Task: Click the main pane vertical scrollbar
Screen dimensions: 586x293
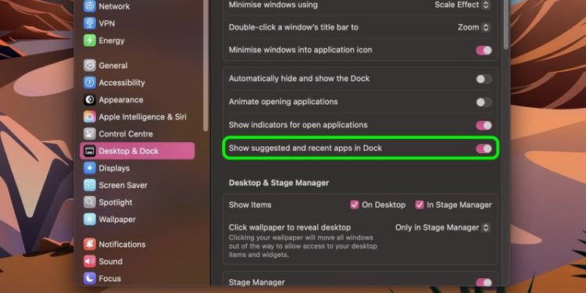Action: (506, 24)
